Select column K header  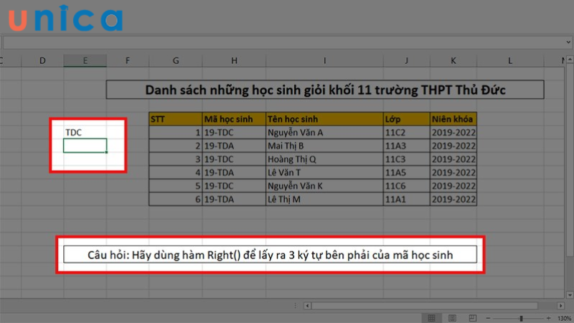(x=453, y=61)
